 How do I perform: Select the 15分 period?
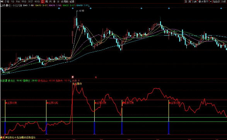24,2
